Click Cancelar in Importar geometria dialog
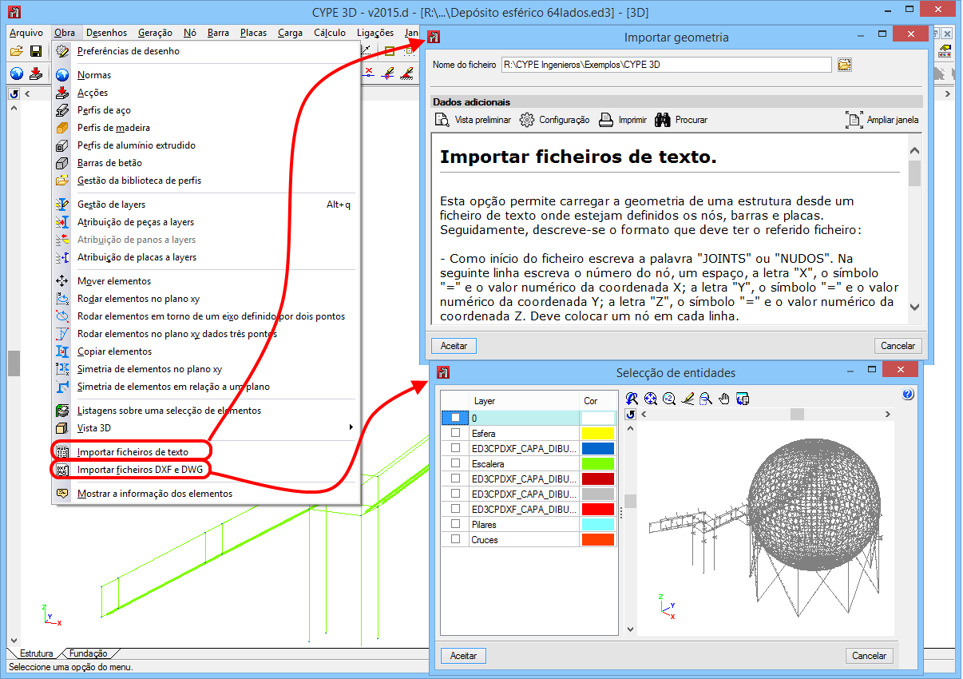 [898, 346]
